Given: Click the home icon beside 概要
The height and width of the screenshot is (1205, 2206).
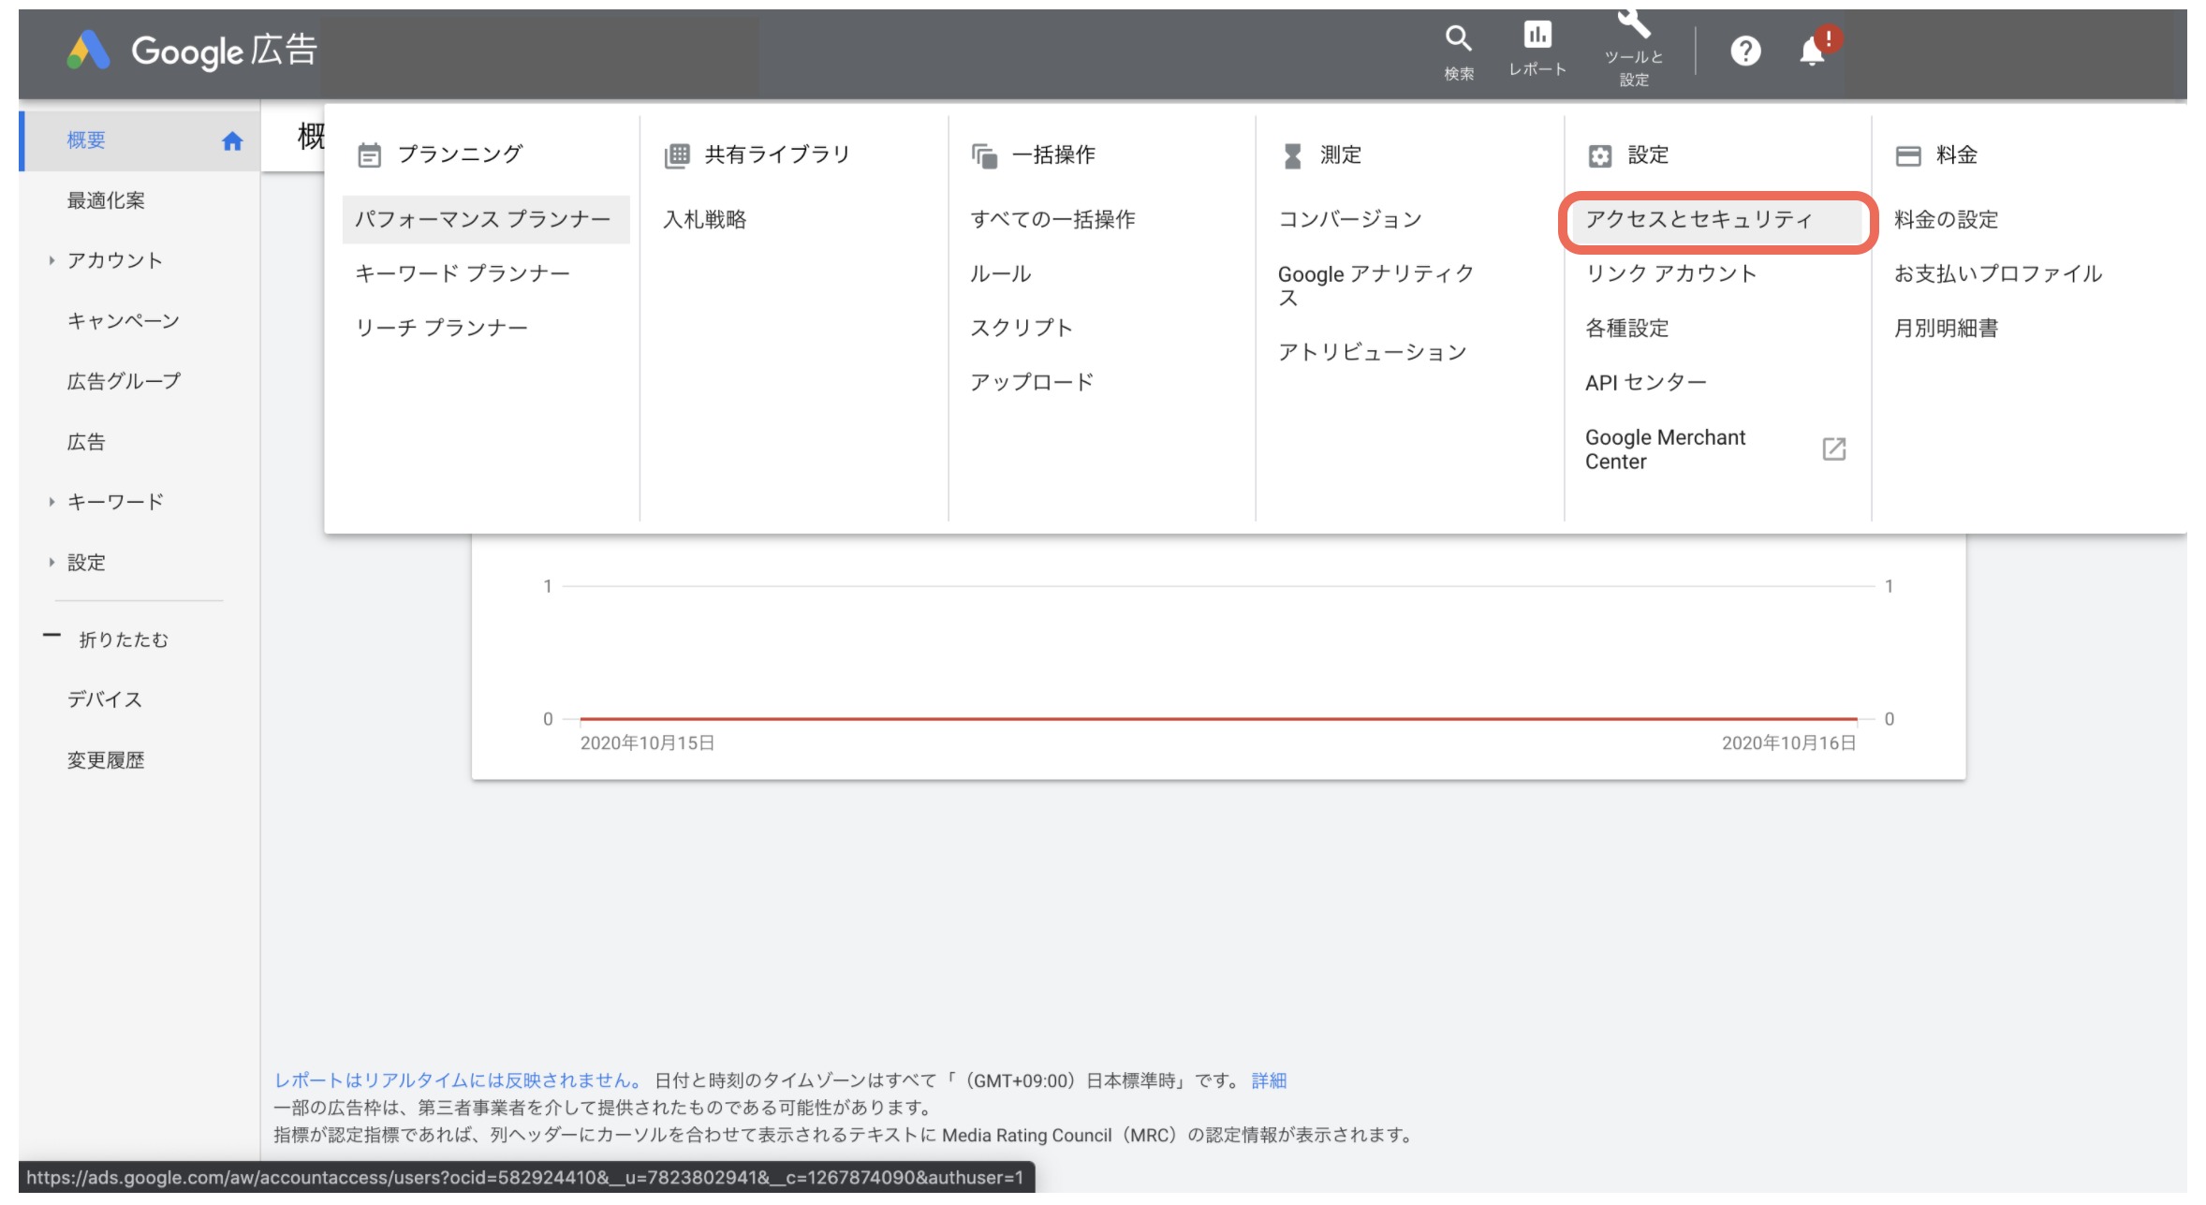Looking at the screenshot, I should (x=232, y=140).
